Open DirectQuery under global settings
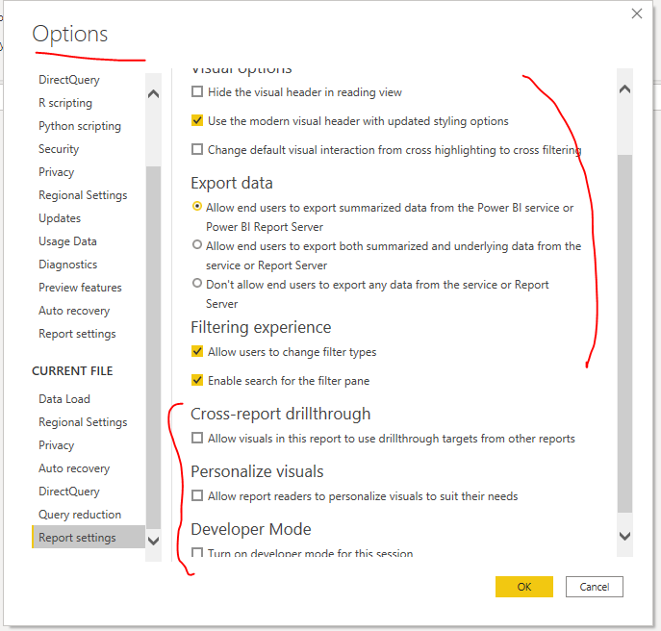661x631 pixels. pos(69,80)
